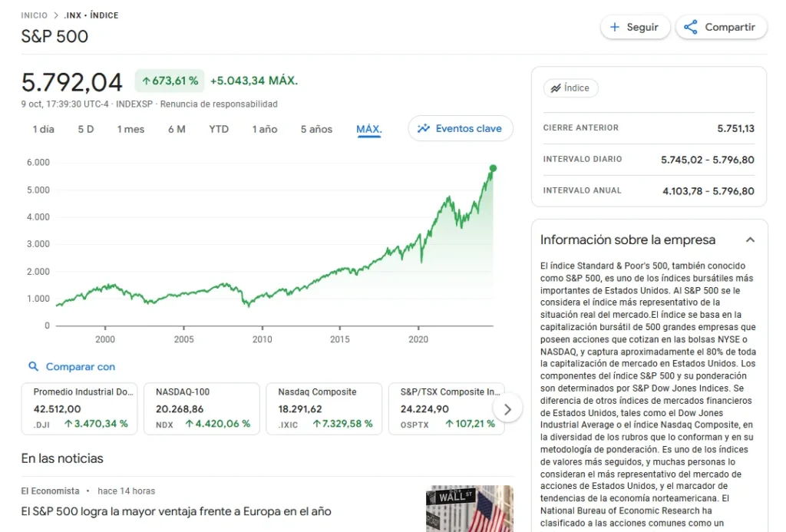Read El S&P 500 logra news headline

[x=176, y=511]
